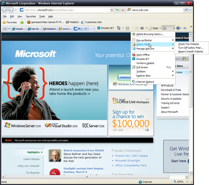Toggle Work Offline menu item
The height and width of the screenshot is (185, 209).
point(153,55)
